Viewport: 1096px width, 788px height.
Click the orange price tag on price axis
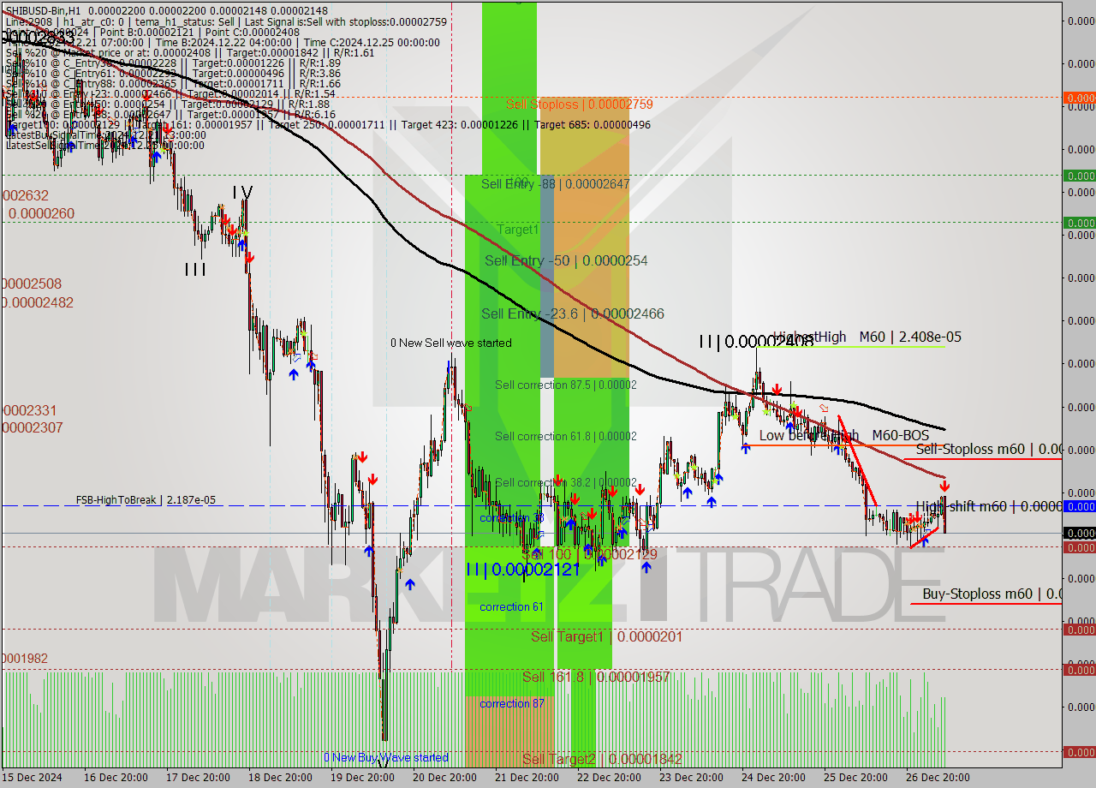pos(1080,98)
